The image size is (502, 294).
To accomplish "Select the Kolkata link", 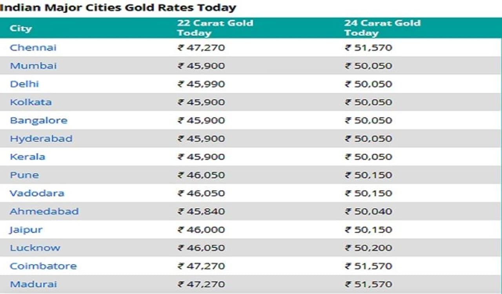I will click(x=31, y=102).
